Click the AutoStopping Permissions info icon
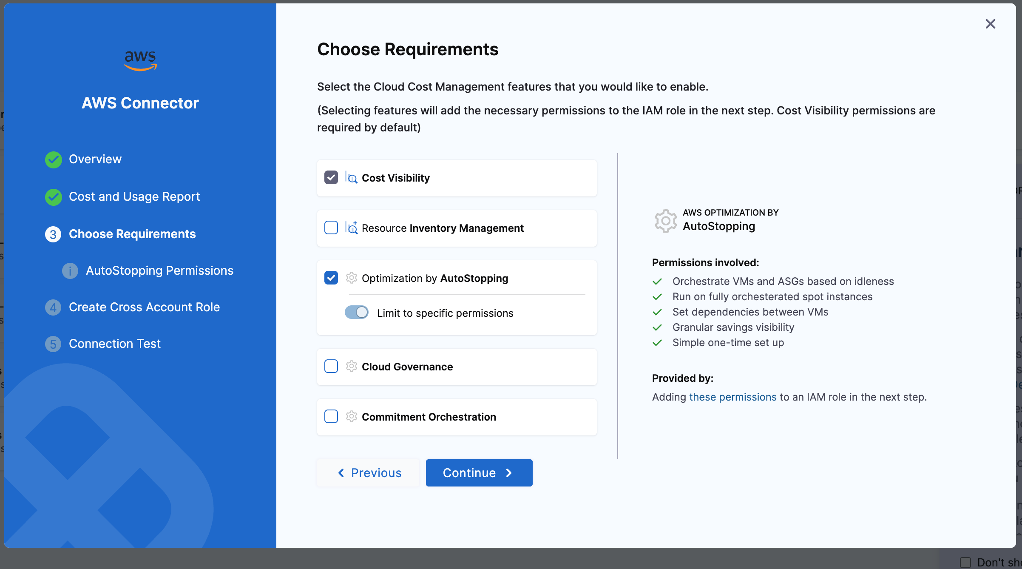 (x=70, y=271)
